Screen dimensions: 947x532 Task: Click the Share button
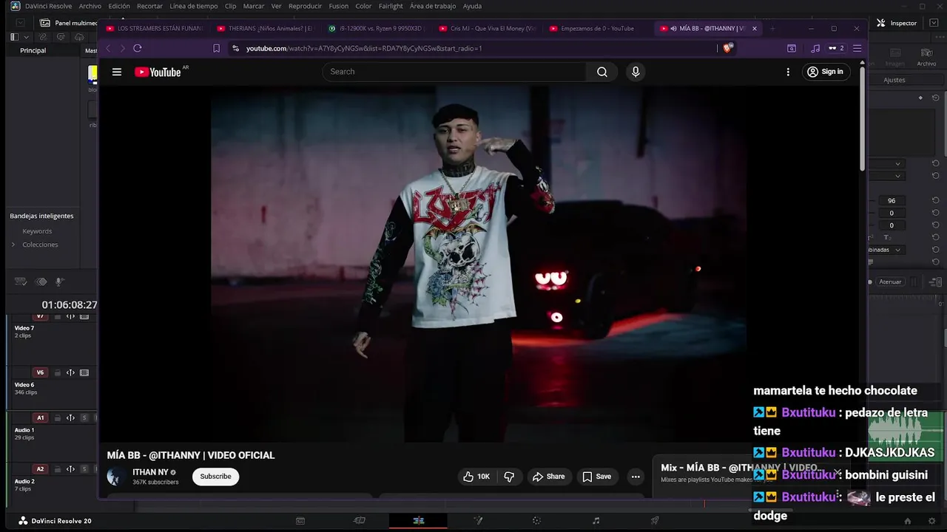[548, 477]
